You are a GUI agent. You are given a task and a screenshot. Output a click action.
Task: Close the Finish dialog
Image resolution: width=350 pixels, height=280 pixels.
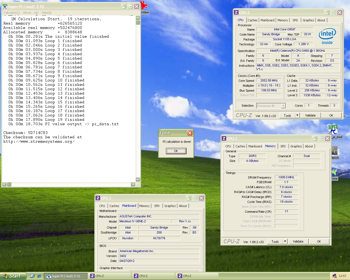(x=190, y=133)
